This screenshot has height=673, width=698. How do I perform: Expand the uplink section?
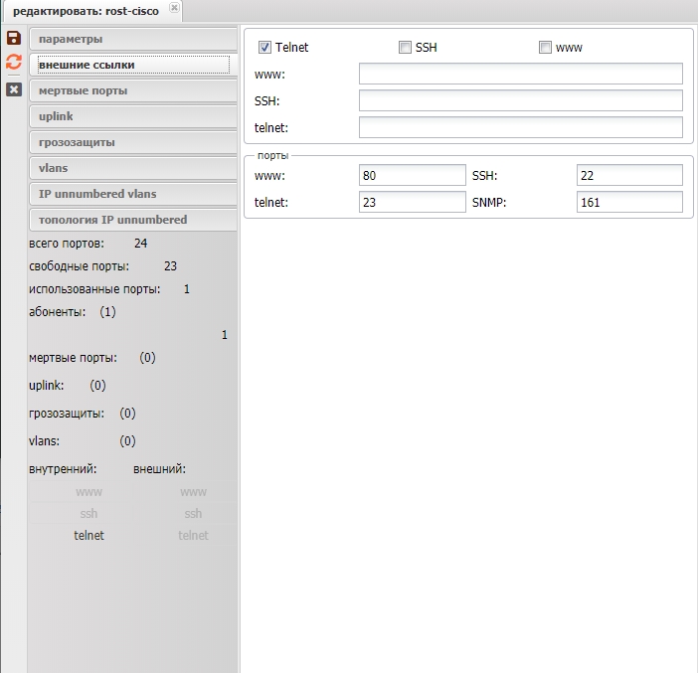(x=132, y=116)
